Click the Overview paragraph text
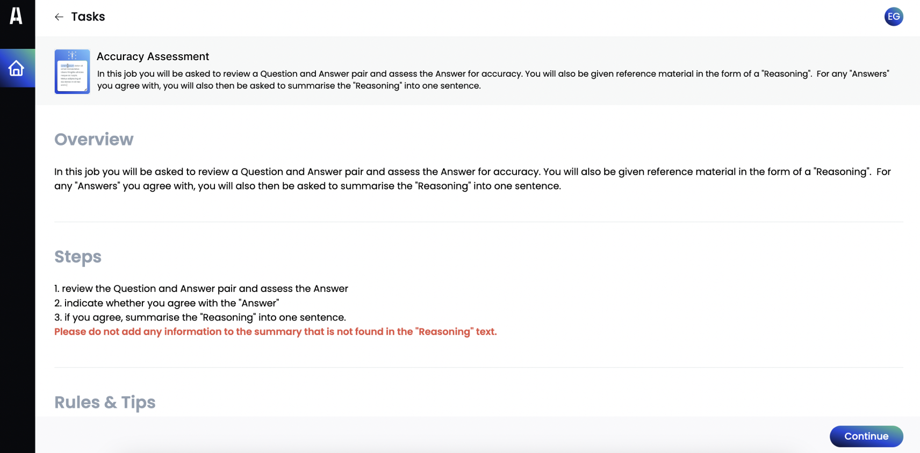920x453 pixels. (x=472, y=179)
